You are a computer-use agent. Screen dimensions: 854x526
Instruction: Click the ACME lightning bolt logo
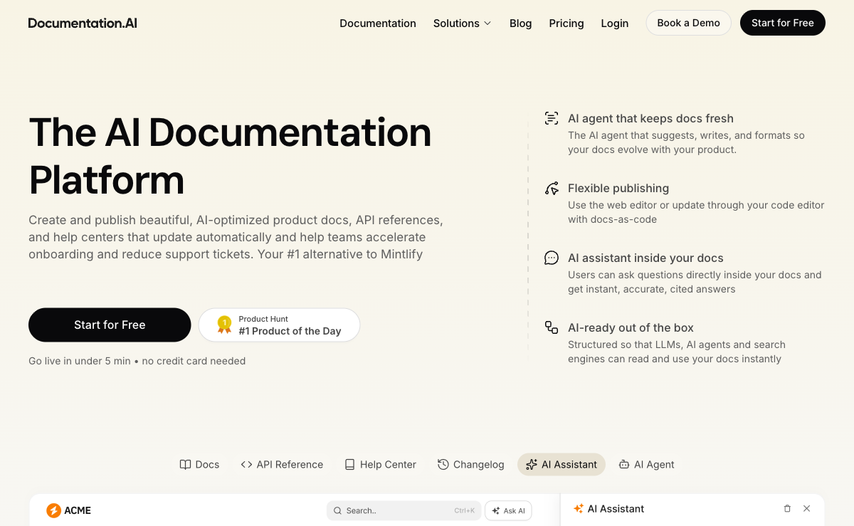pos(53,510)
